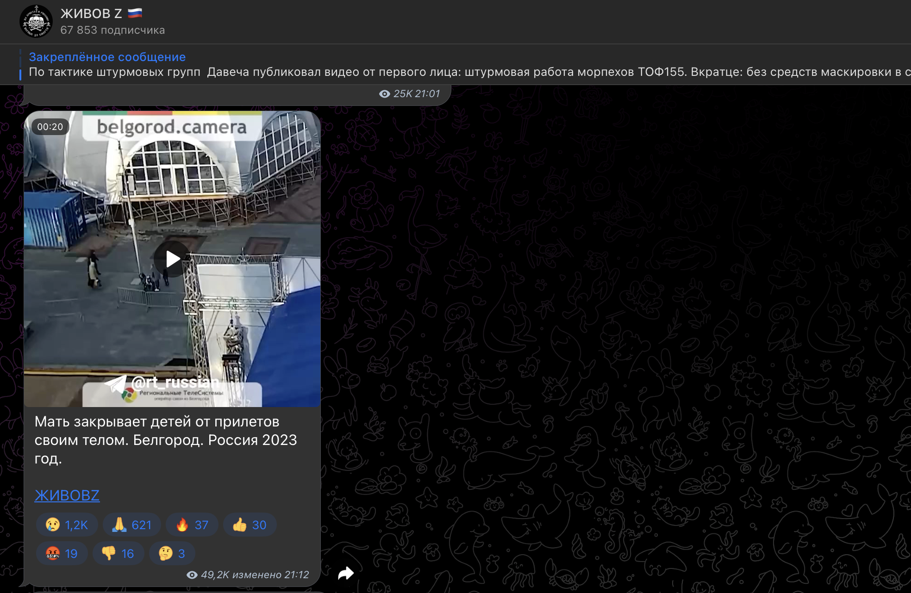
Task: Add thinking face reaction 3
Action: tap(172, 554)
